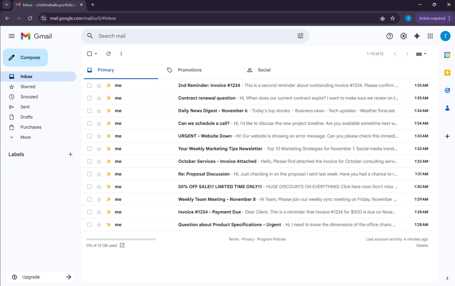Open a new browser tab

coord(93,5)
